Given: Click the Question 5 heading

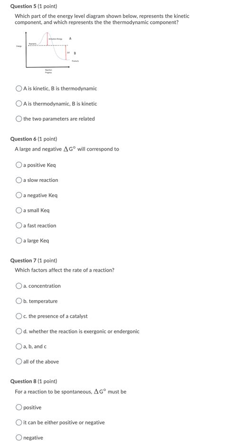Looking at the screenshot, I should [34, 6].
